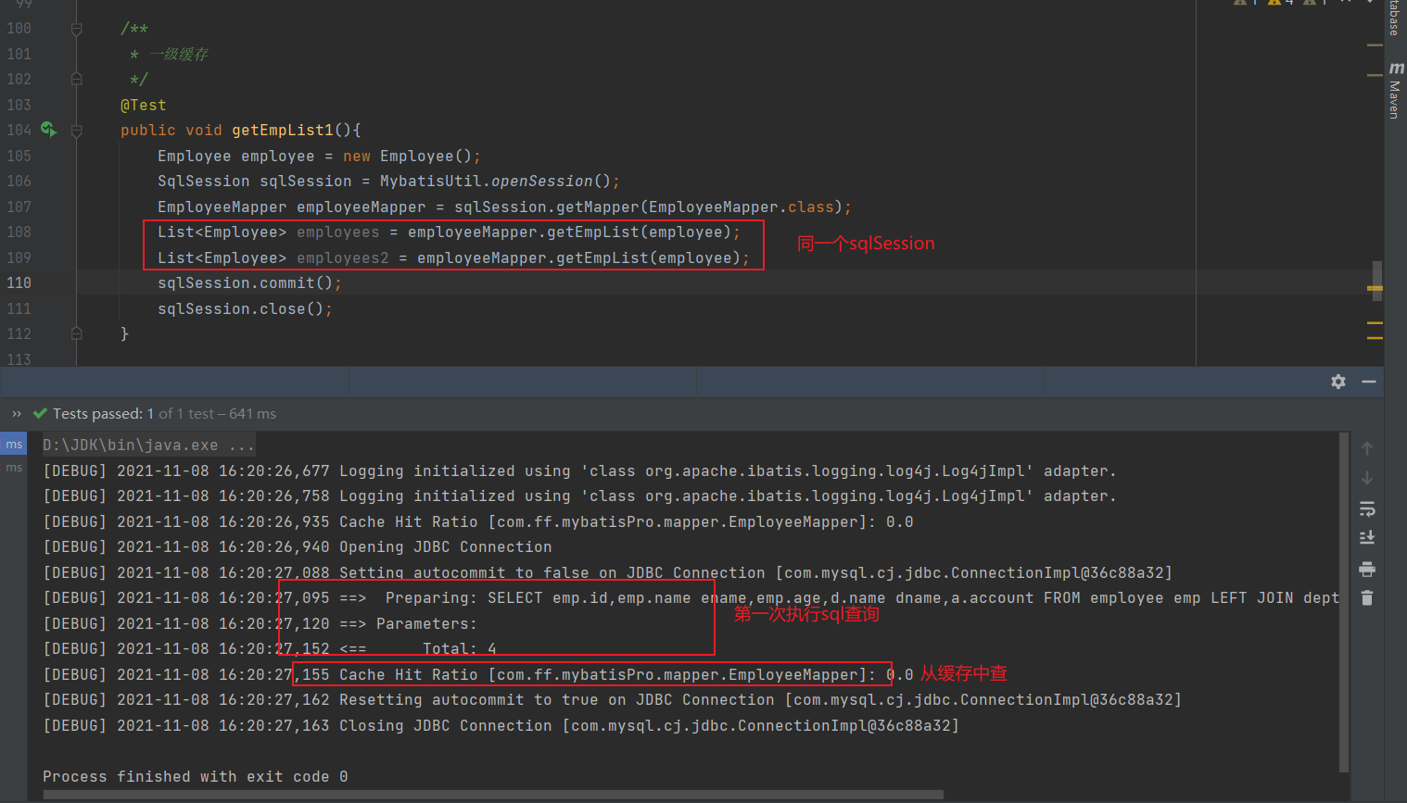Collapse comment end marker at line 102
The image size is (1407, 803).
(x=77, y=80)
